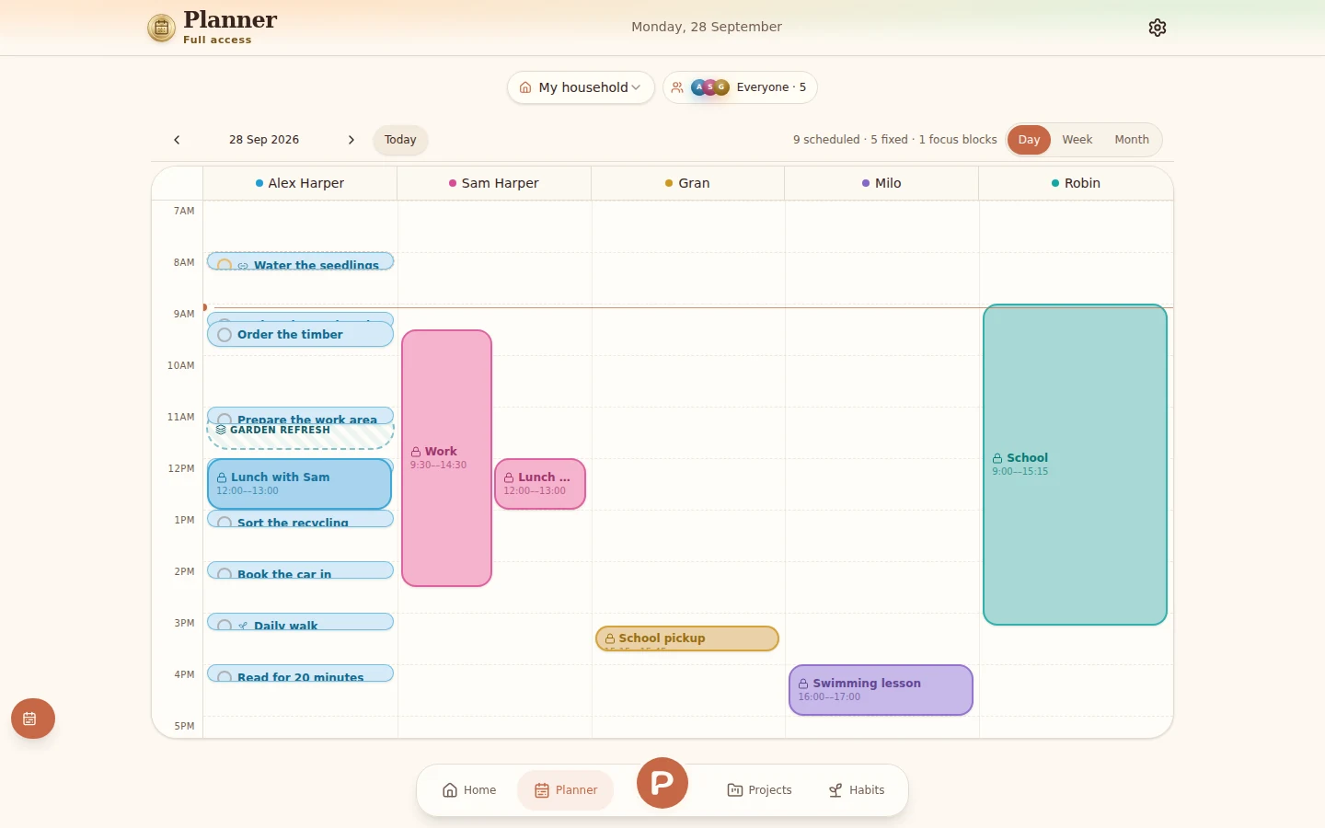Image resolution: width=1325 pixels, height=828 pixels.
Task: Check off Water the seedlings task
Action: (225, 265)
